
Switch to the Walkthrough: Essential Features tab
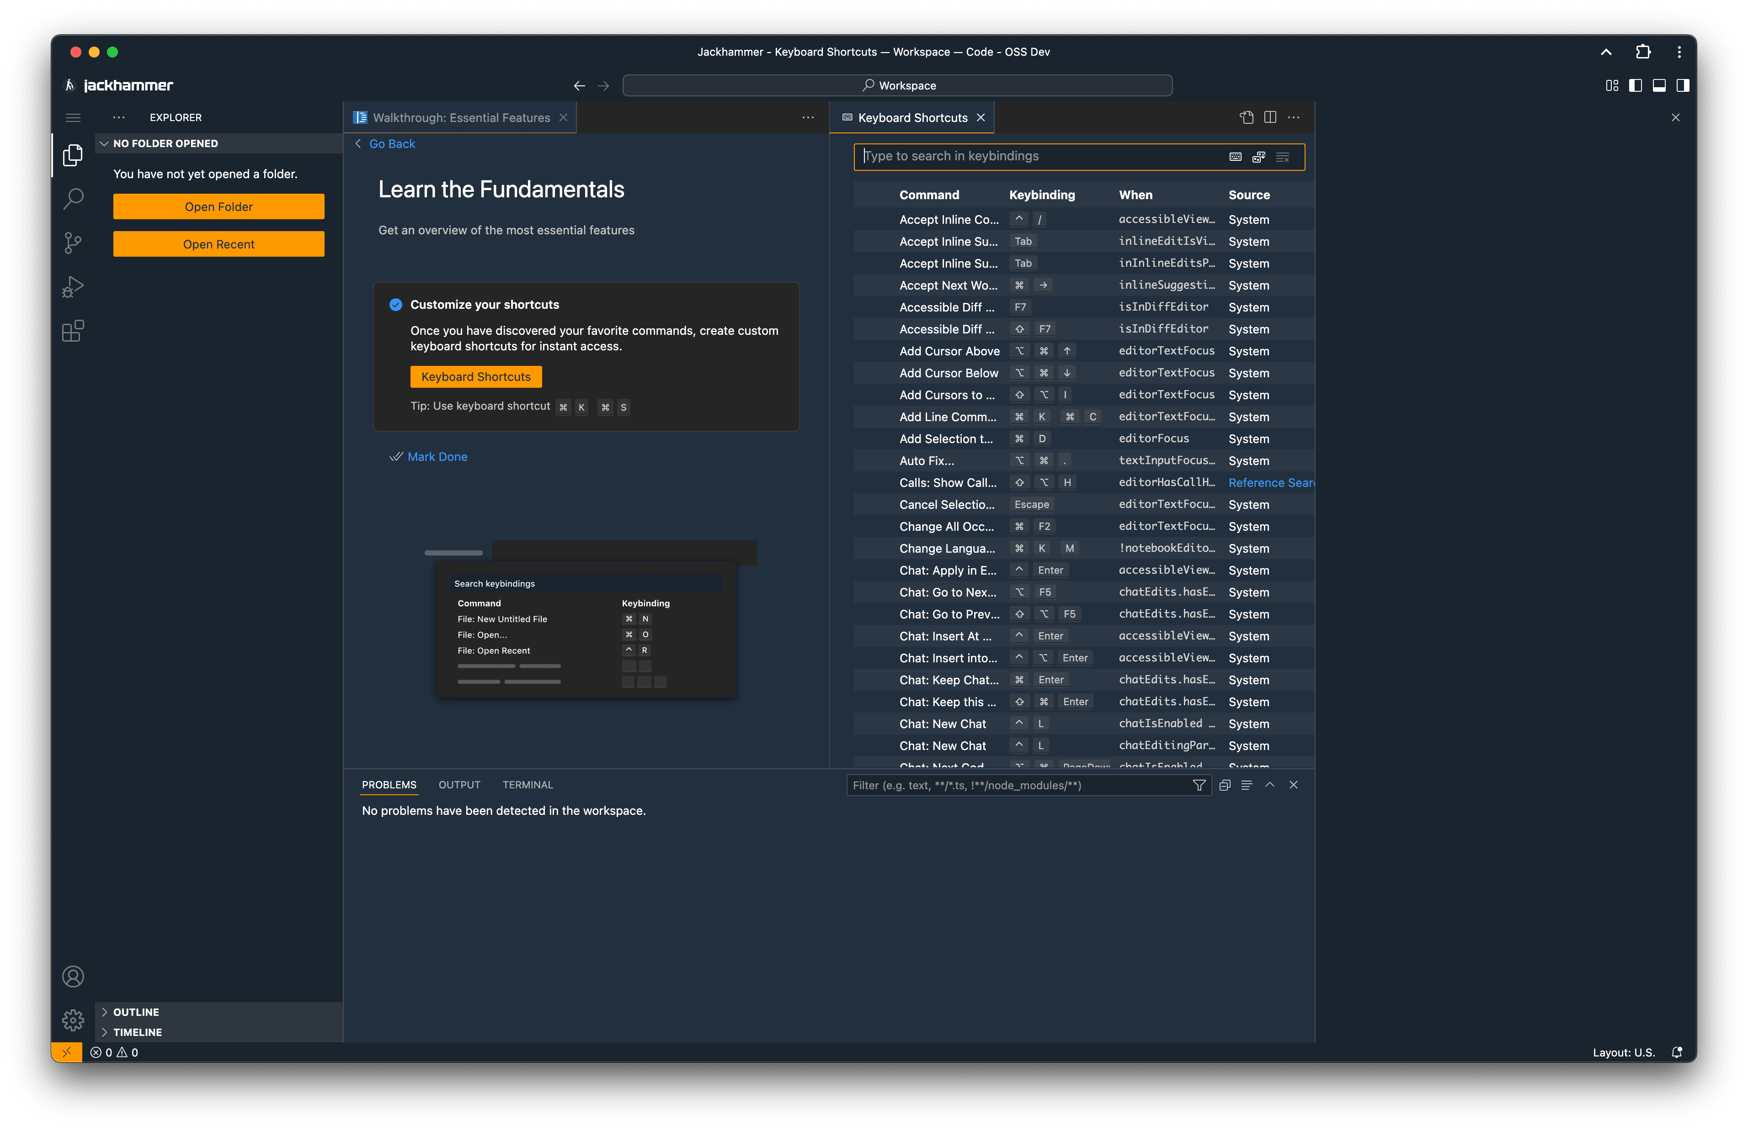point(459,117)
